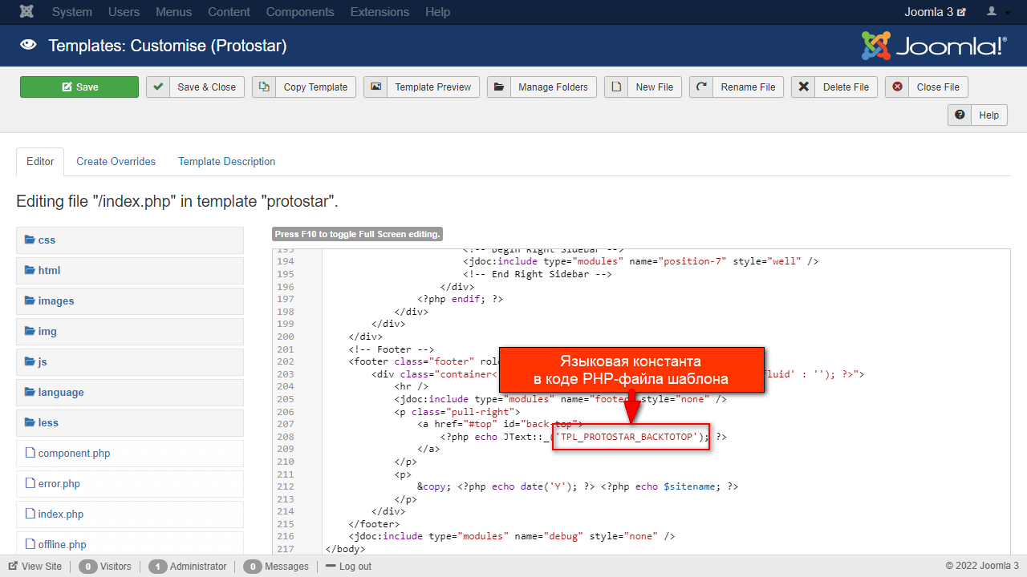Screen dimensions: 1027x577
Task: Expand the css folder
Action: [x=47, y=240]
